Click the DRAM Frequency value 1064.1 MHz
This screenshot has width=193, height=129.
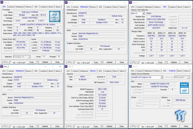[102, 89]
